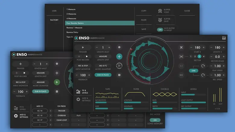Click the trigger plus button in back Enso window

(x=20, y=64)
